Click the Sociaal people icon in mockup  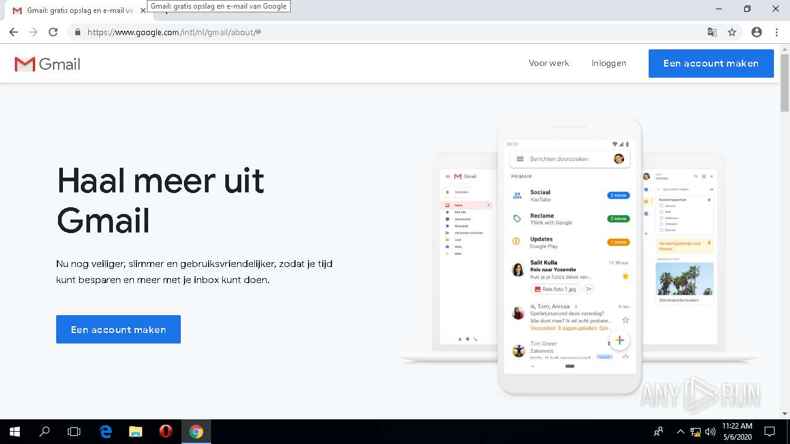coord(517,195)
